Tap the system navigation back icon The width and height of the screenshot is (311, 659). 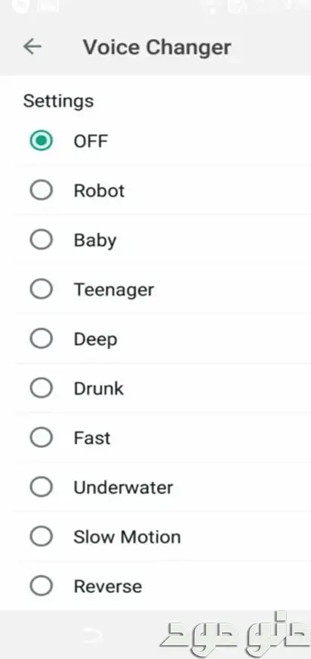(x=92, y=635)
